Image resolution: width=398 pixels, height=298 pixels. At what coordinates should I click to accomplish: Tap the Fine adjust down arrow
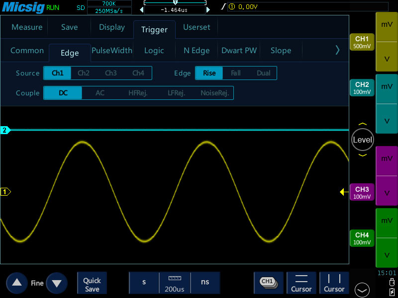pyautogui.click(x=57, y=283)
